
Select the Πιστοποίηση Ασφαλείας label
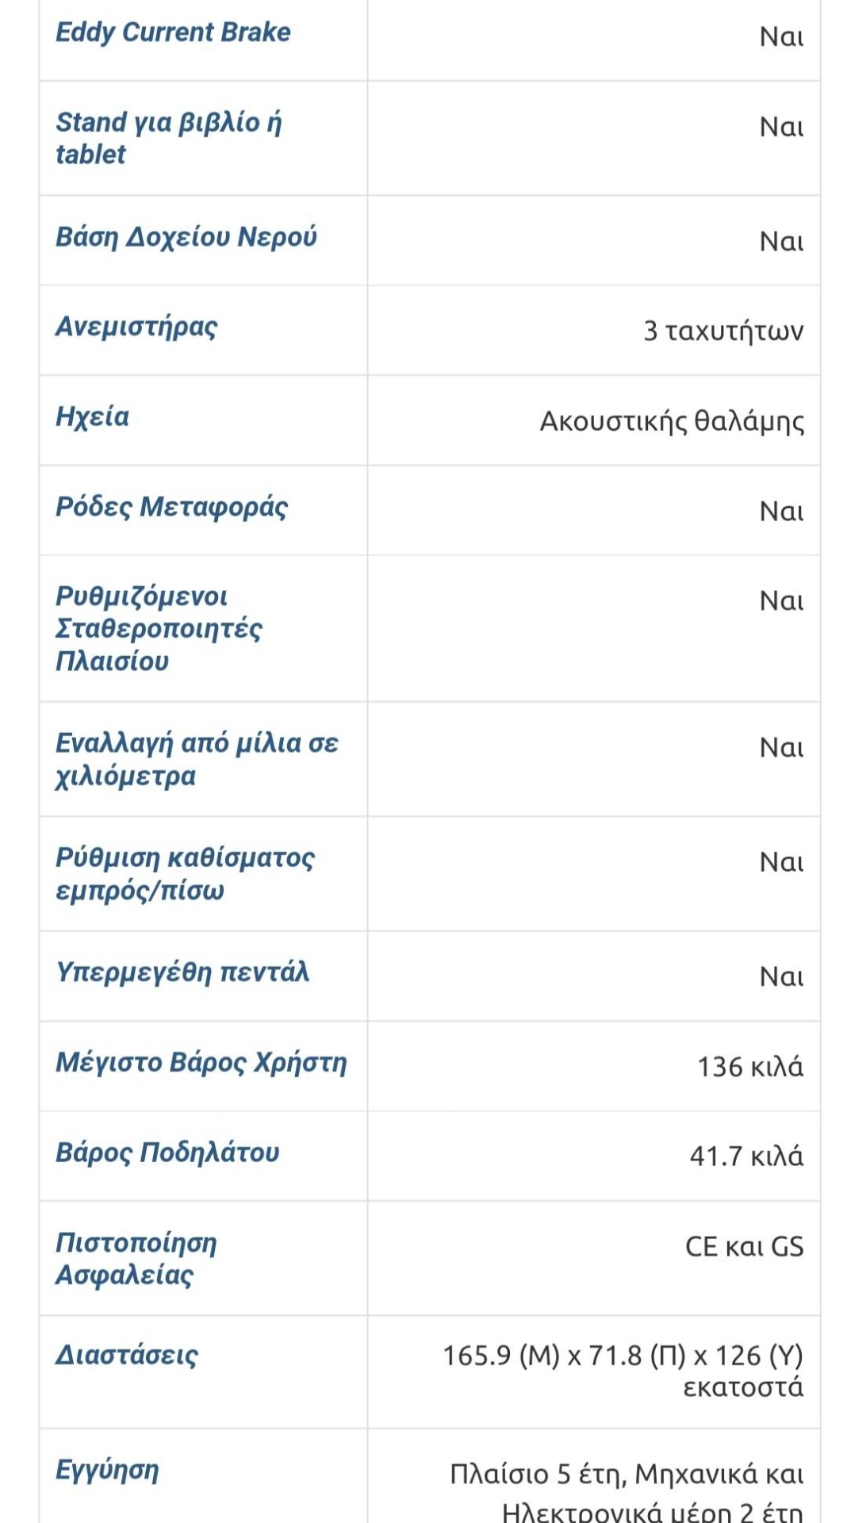[136, 1259]
